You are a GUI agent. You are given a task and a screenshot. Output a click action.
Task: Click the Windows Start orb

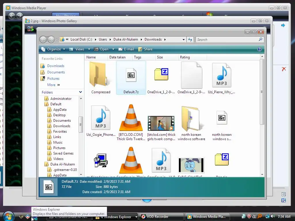tap(8, 216)
